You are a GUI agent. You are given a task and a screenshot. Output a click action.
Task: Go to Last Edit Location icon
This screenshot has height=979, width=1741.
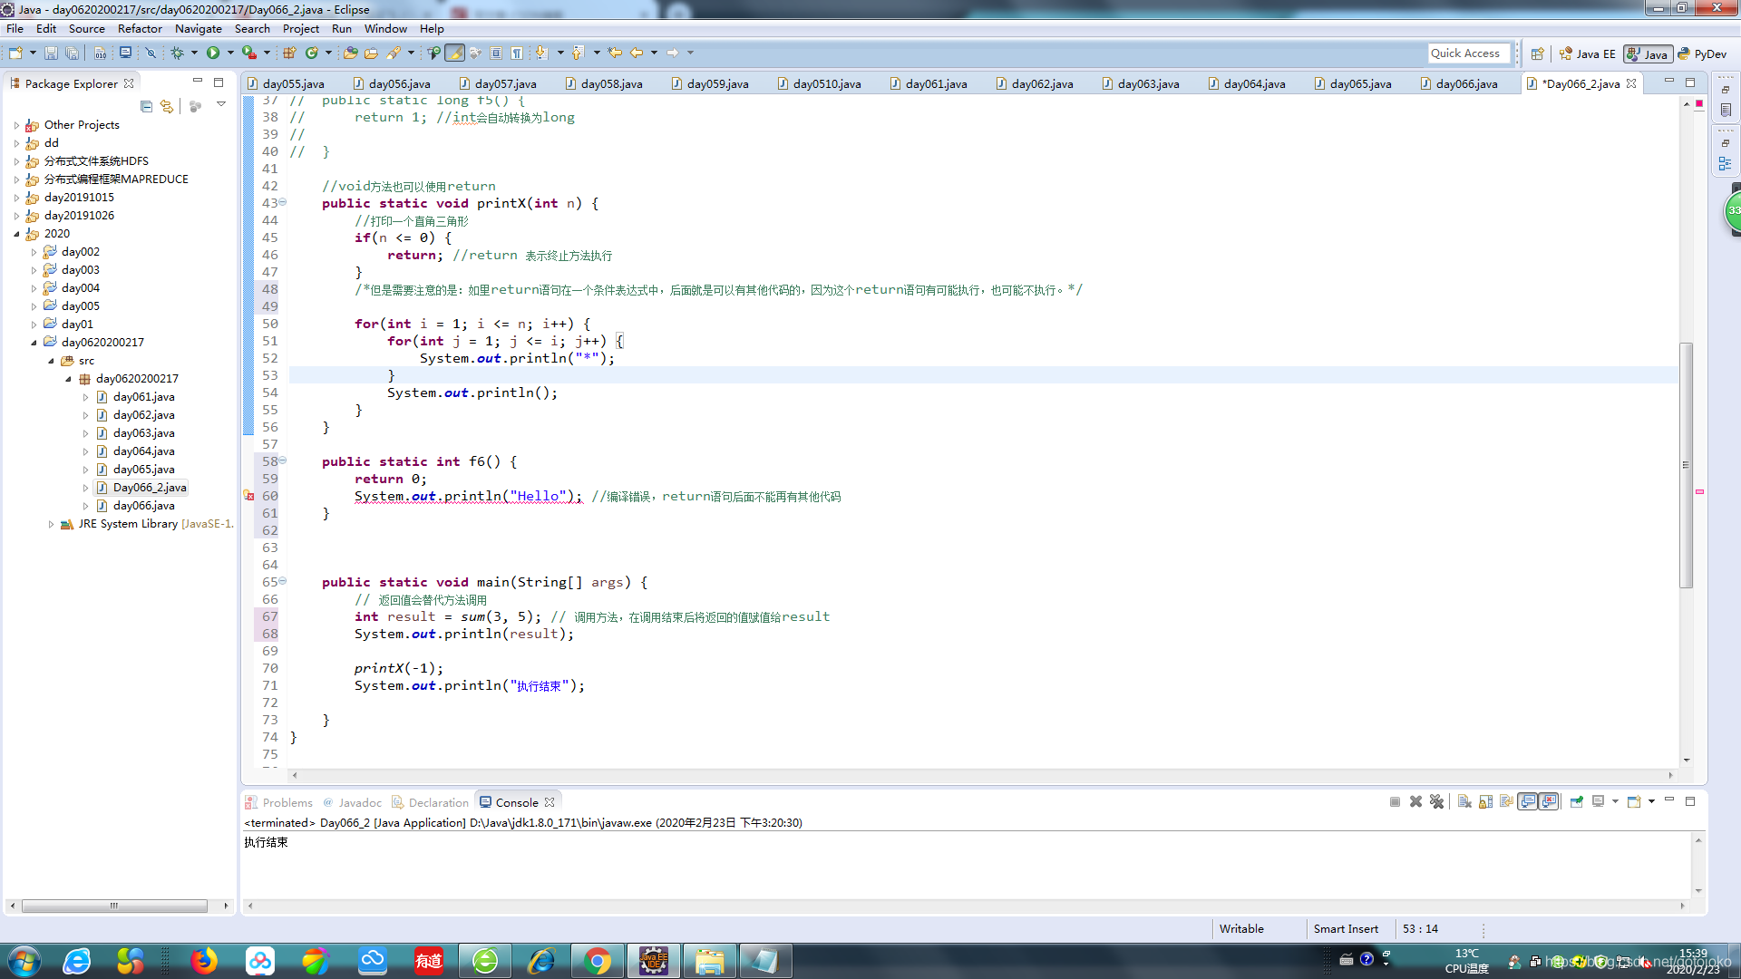(x=615, y=53)
